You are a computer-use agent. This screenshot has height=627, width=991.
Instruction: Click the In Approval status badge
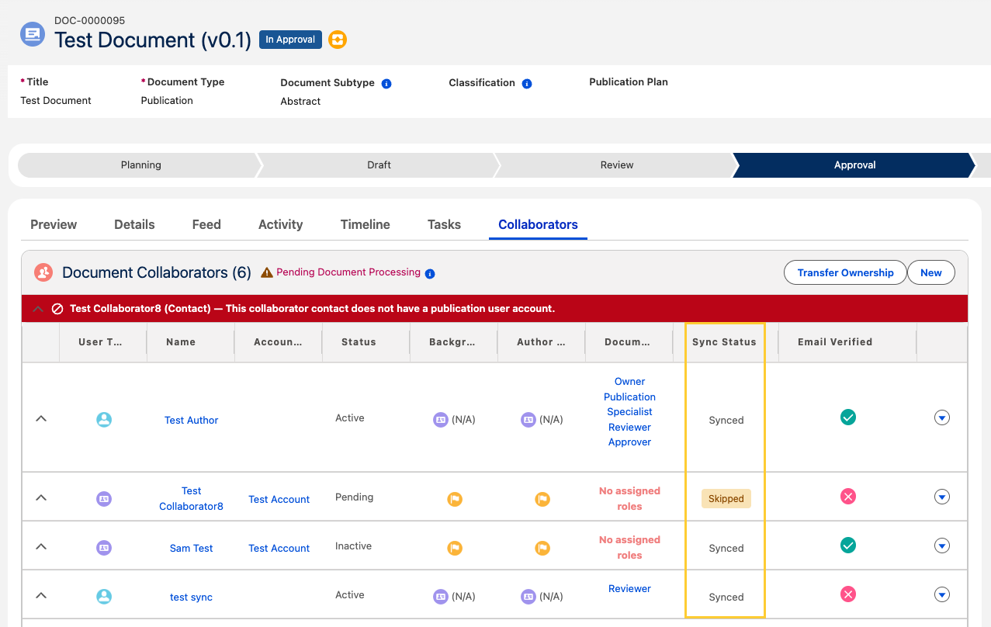[x=290, y=39]
